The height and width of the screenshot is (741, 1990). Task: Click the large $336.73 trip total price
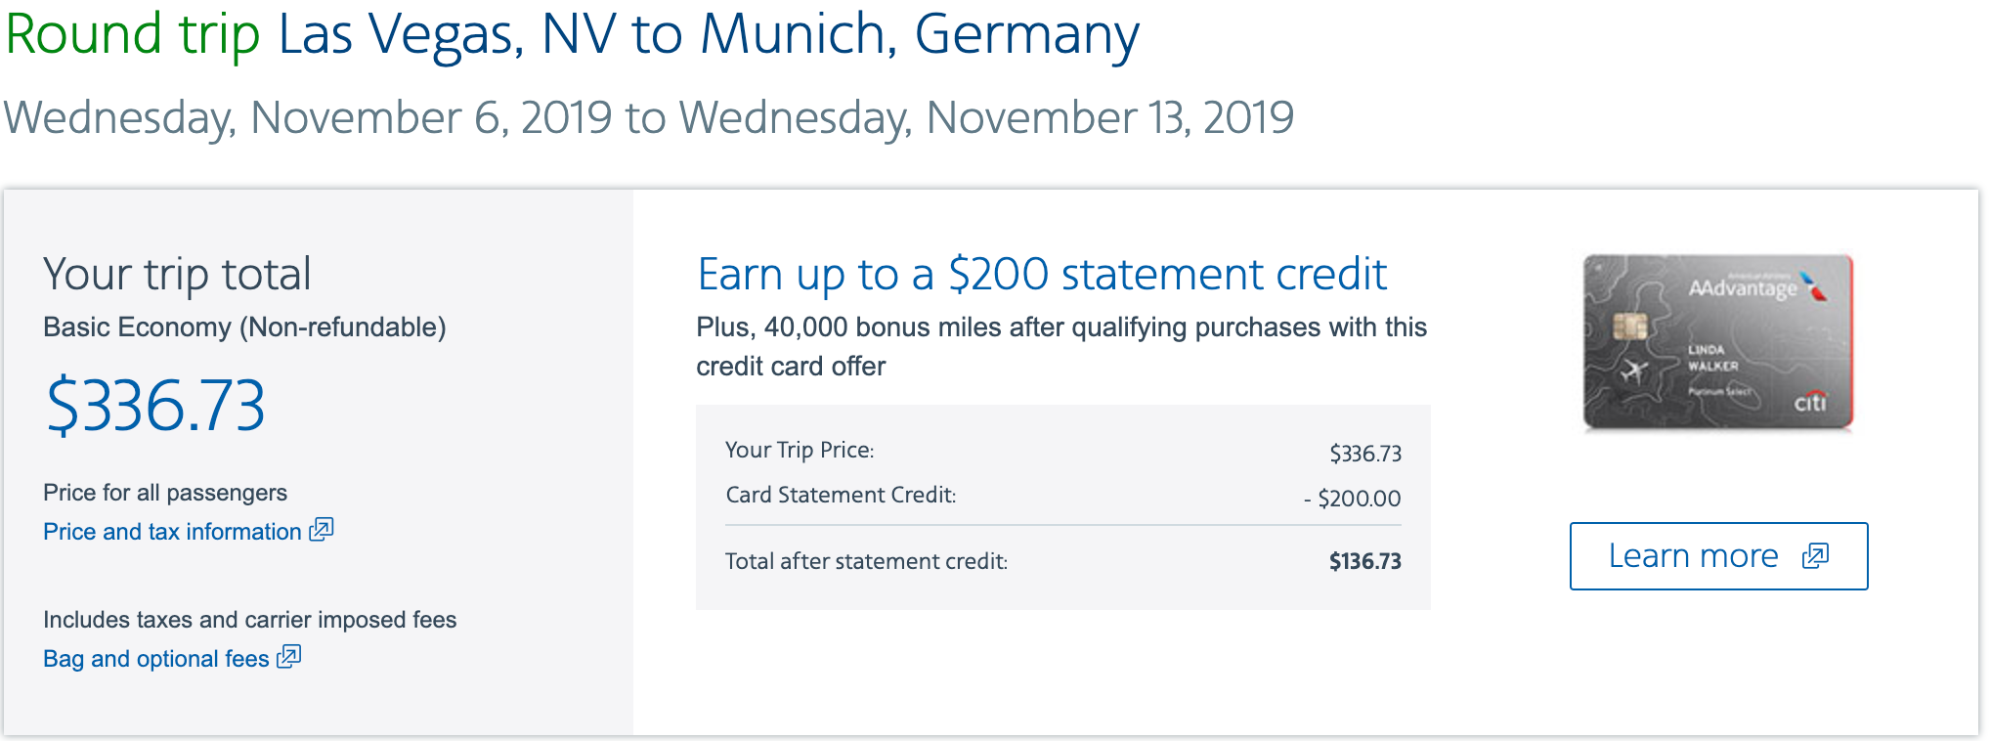click(x=155, y=406)
